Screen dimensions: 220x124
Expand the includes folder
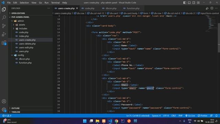coord(31,28)
